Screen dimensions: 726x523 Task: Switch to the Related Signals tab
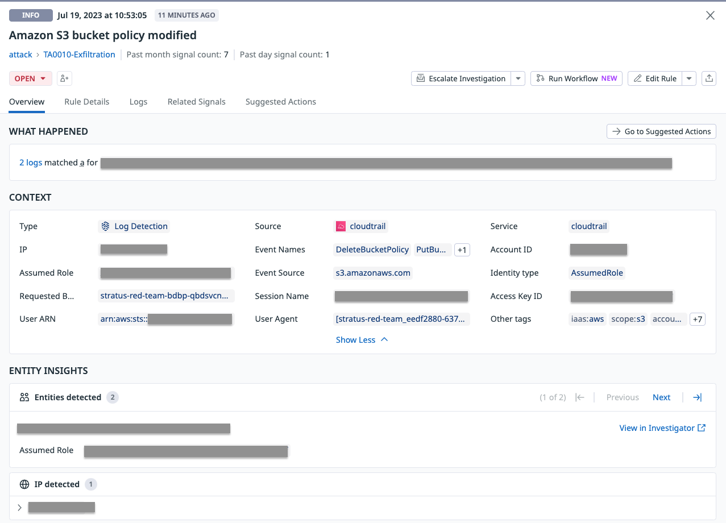(x=196, y=102)
